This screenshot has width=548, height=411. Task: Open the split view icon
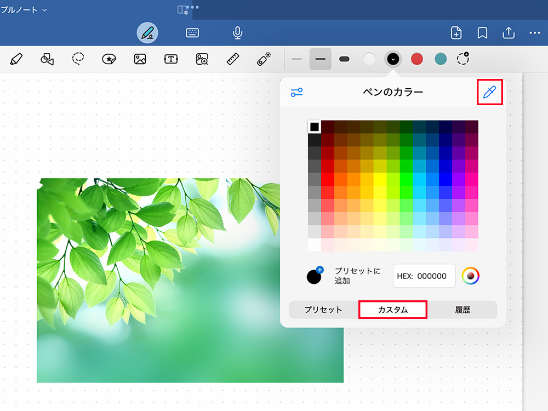tap(182, 10)
